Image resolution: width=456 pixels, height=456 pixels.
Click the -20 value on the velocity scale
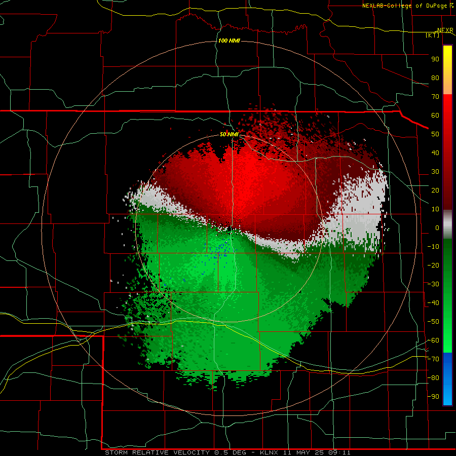click(x=433, y=265)
